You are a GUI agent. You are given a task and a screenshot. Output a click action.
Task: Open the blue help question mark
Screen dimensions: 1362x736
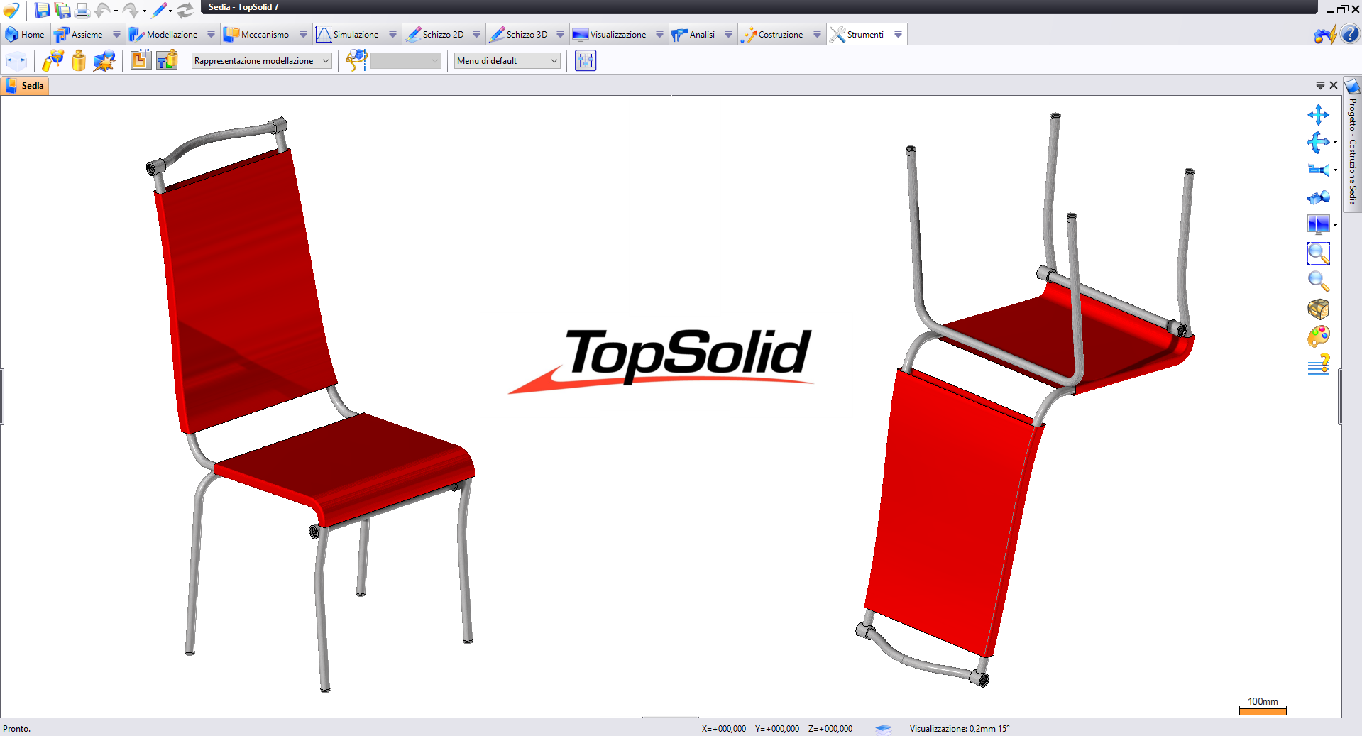[x=1350, y=34]
